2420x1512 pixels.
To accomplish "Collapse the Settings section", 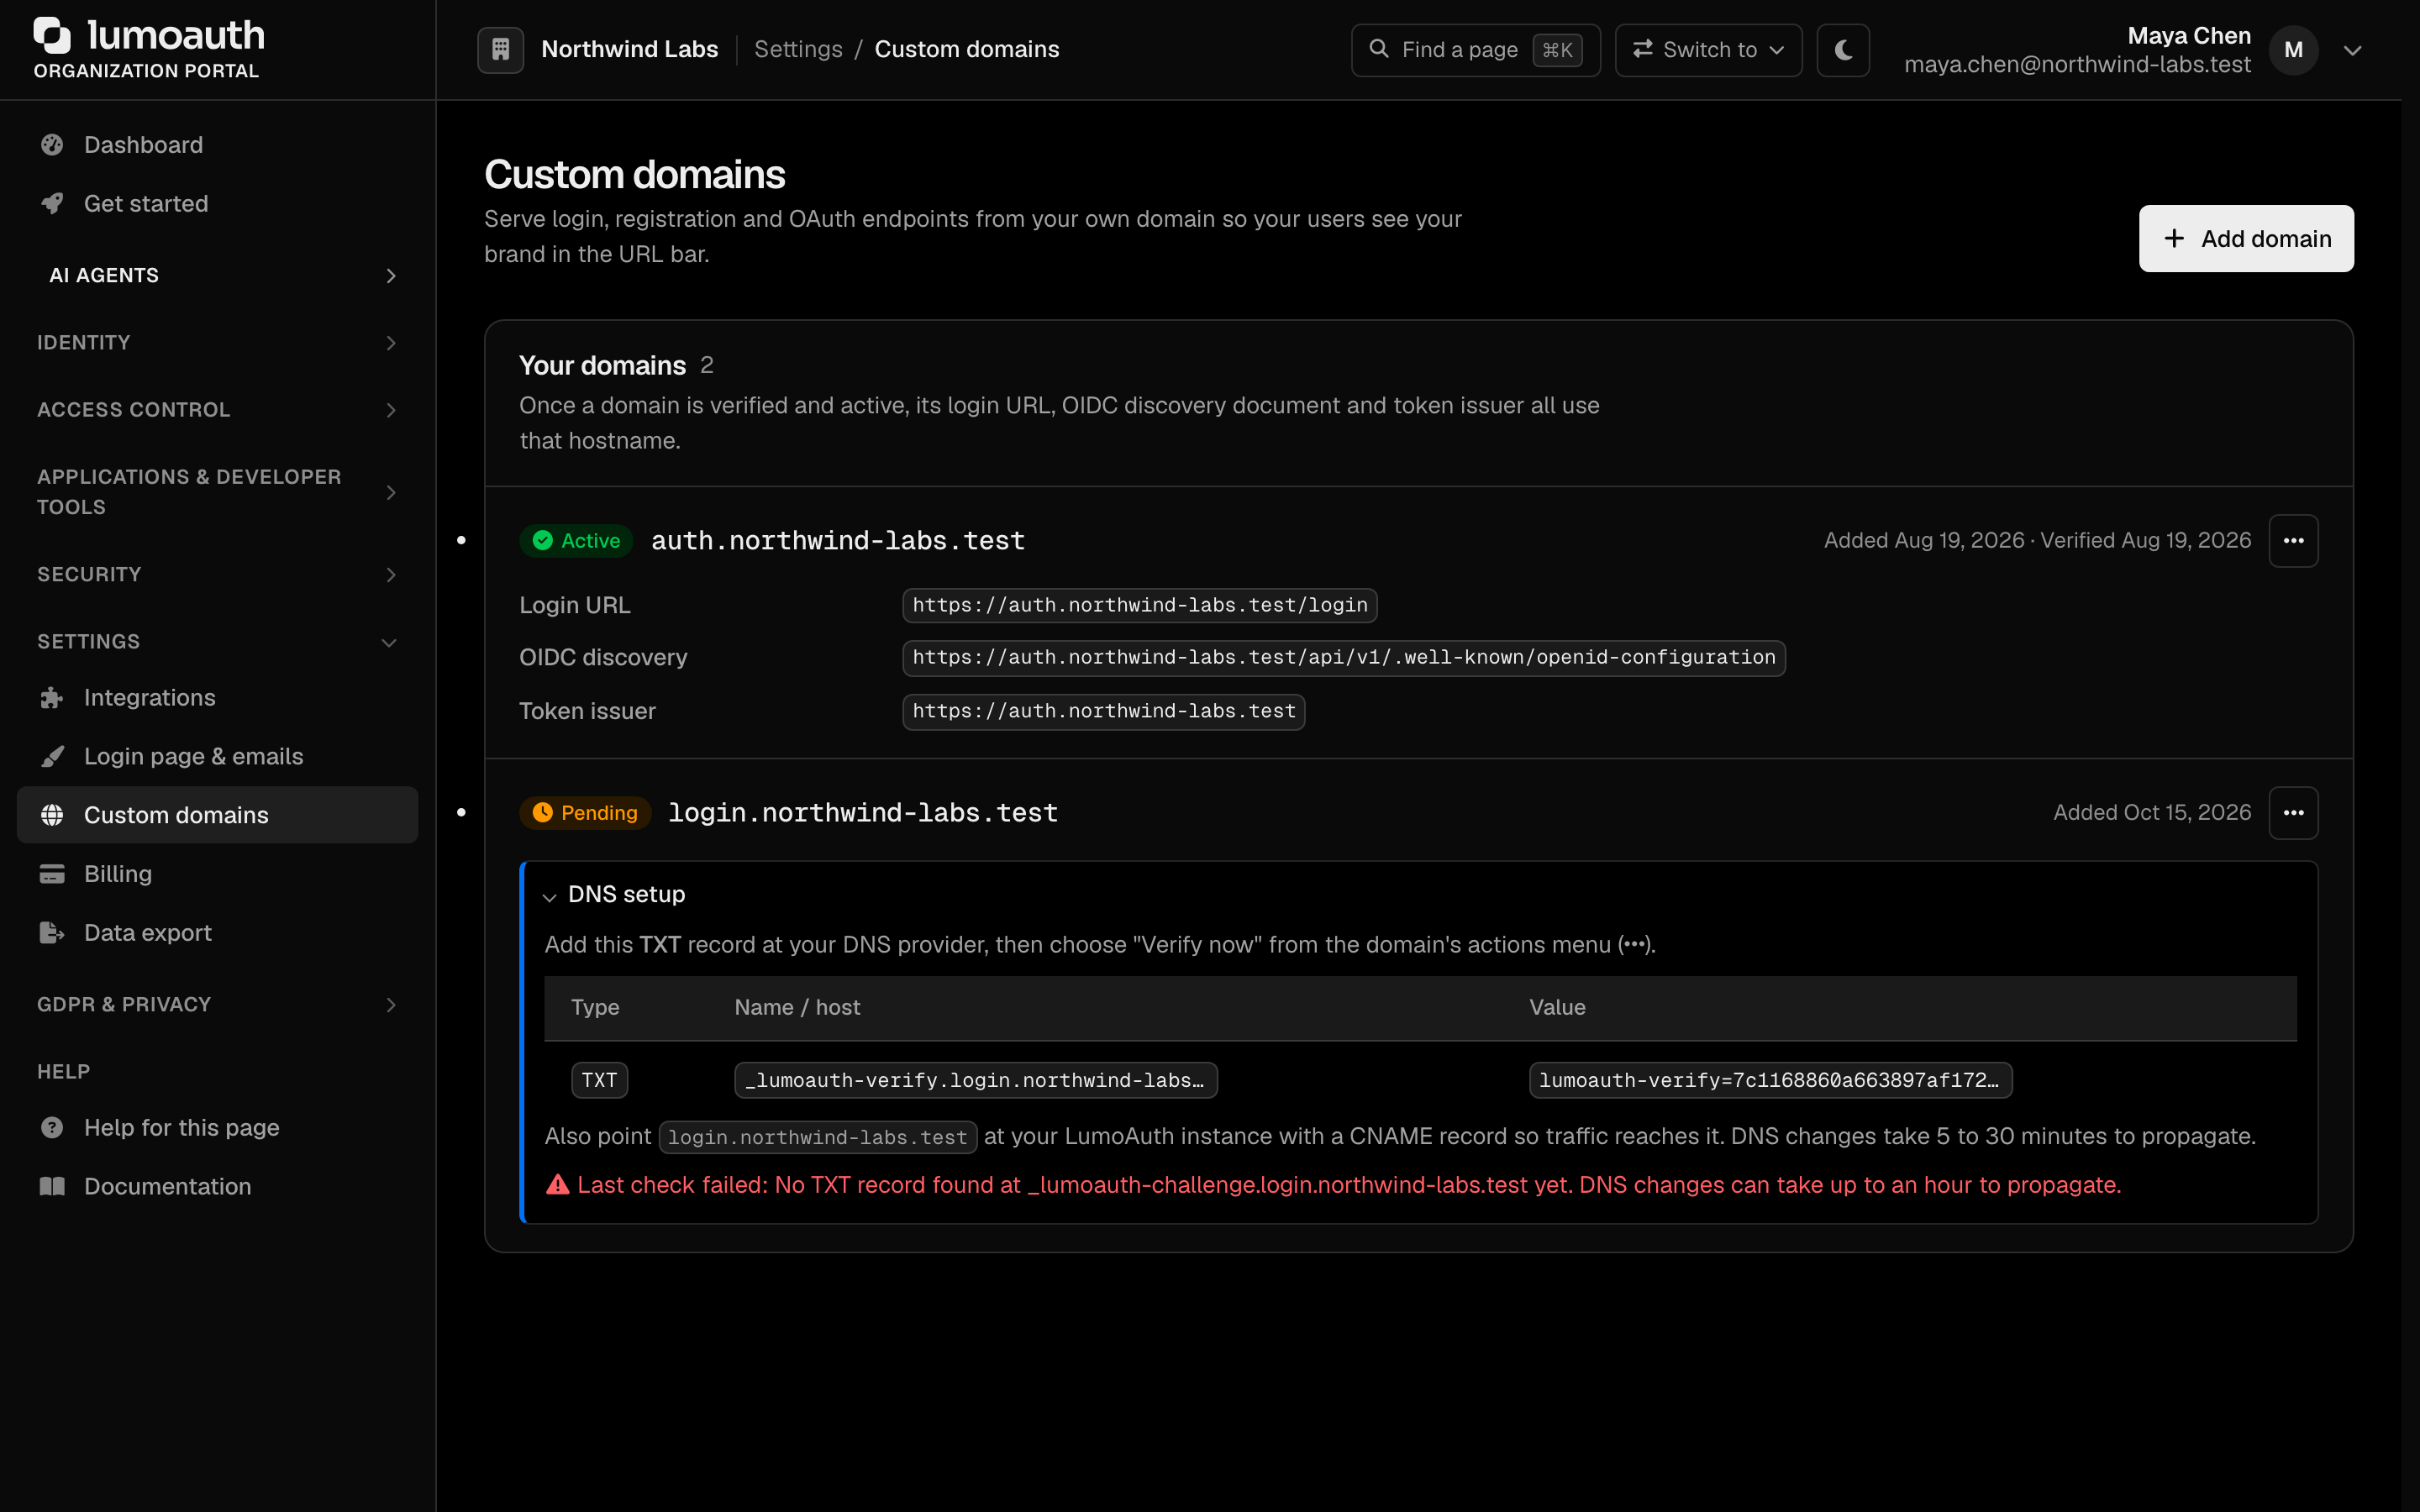I will 218,642.
